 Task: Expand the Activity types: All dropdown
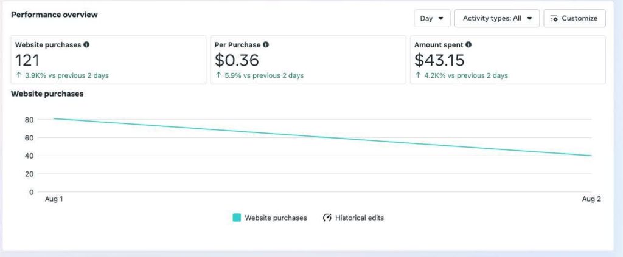[x=497, y=18]
